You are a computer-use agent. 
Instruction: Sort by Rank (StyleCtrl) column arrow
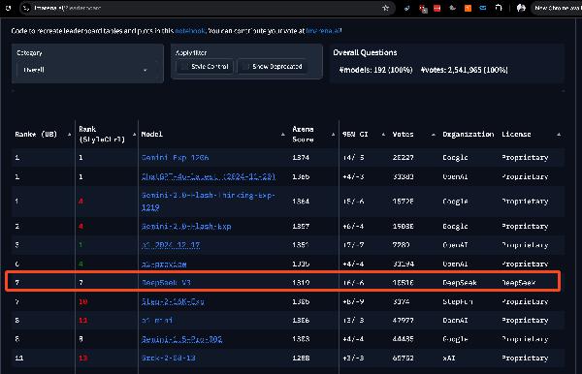(134, 134)
